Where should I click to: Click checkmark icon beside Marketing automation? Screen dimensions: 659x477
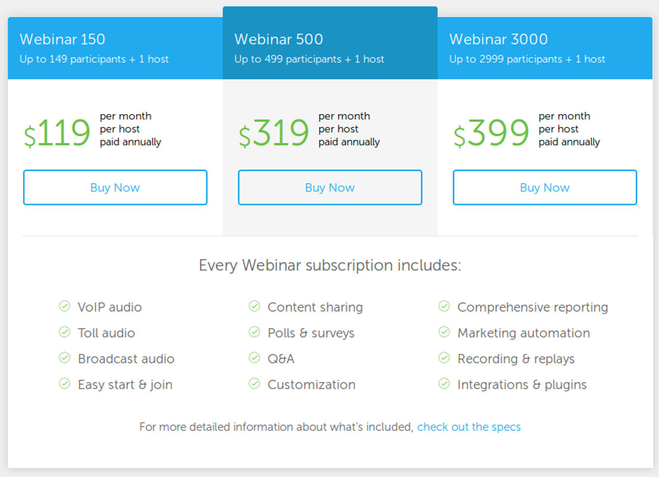tap(444, 332)
